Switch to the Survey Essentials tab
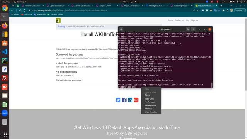 point(82,5)
